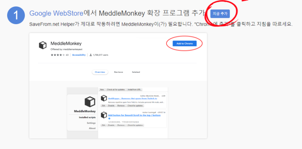
Task: Click the AntiKappa script cube icon
Action: point(104,98)
